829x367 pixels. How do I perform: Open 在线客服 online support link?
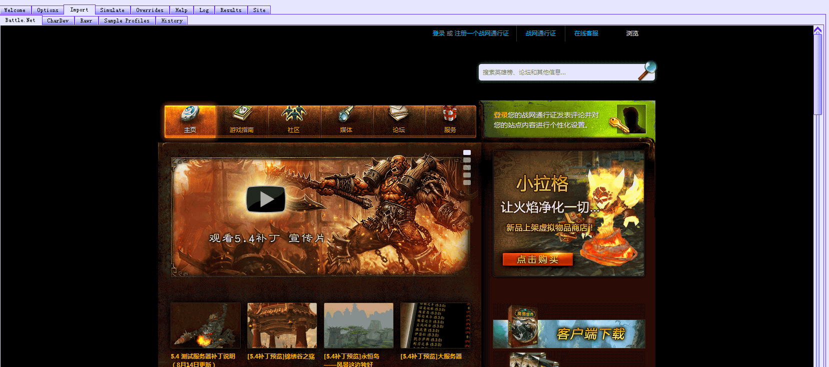click(586, 33)
